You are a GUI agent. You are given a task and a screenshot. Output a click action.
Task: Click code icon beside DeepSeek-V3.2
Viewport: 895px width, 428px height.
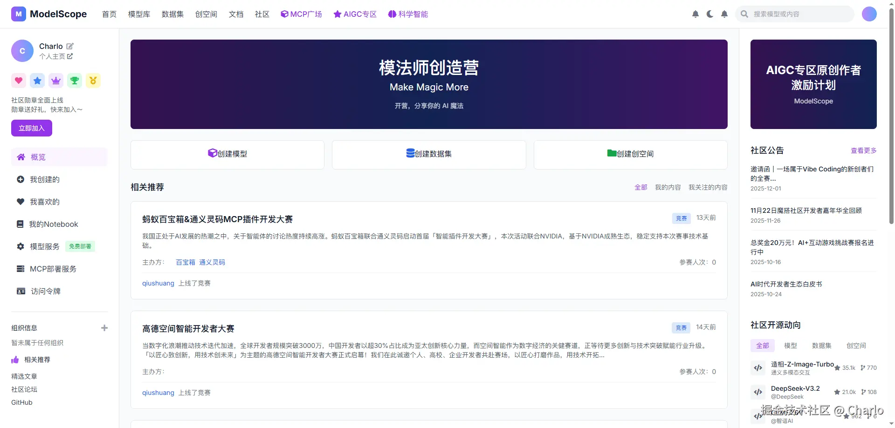click(x=758, y=392)
